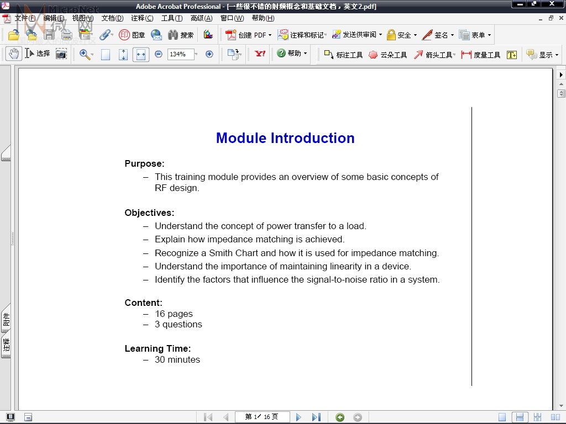Click the email globe icon
Image resolution: width=566 pixels, height=424 pixels.
click(156, 35)
